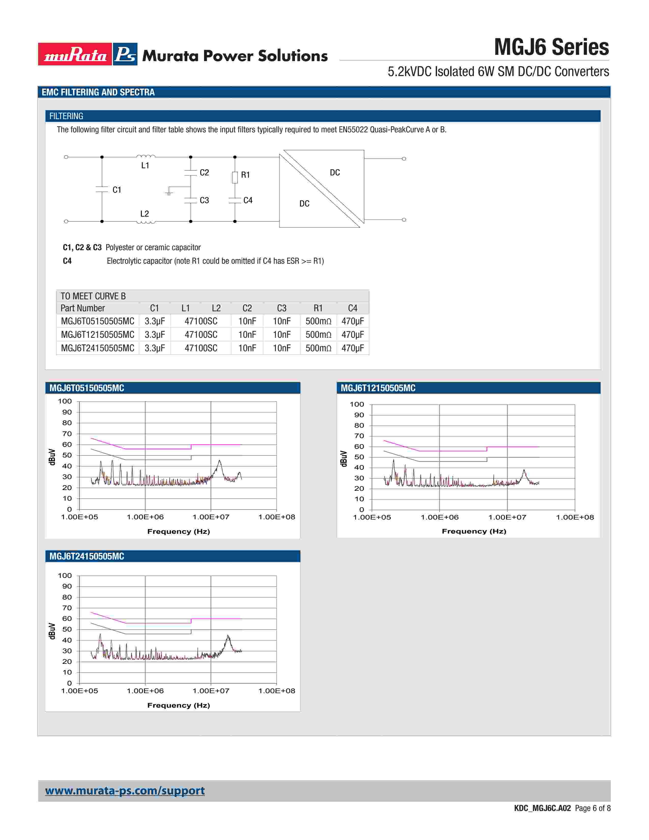Click the www.murata-ps.com/support link
Screen dimensions: 649x840
pos(124,790)
